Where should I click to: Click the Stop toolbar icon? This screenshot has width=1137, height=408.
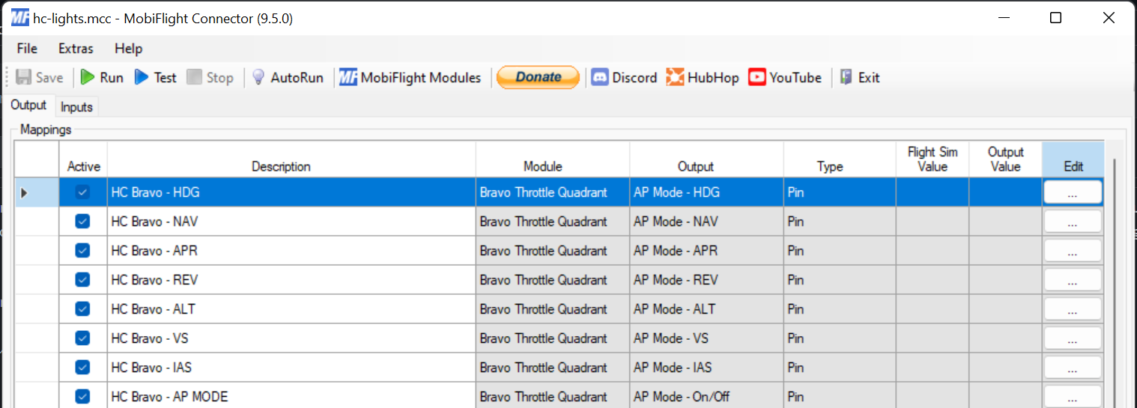coord(195,77)
